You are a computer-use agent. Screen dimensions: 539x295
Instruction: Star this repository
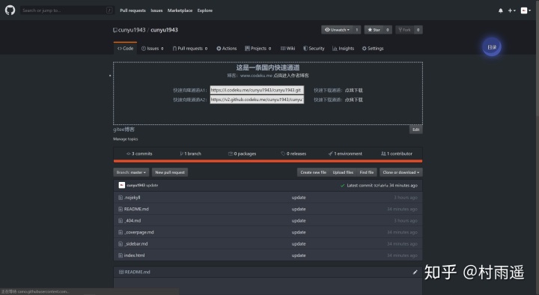coord(374,30)
